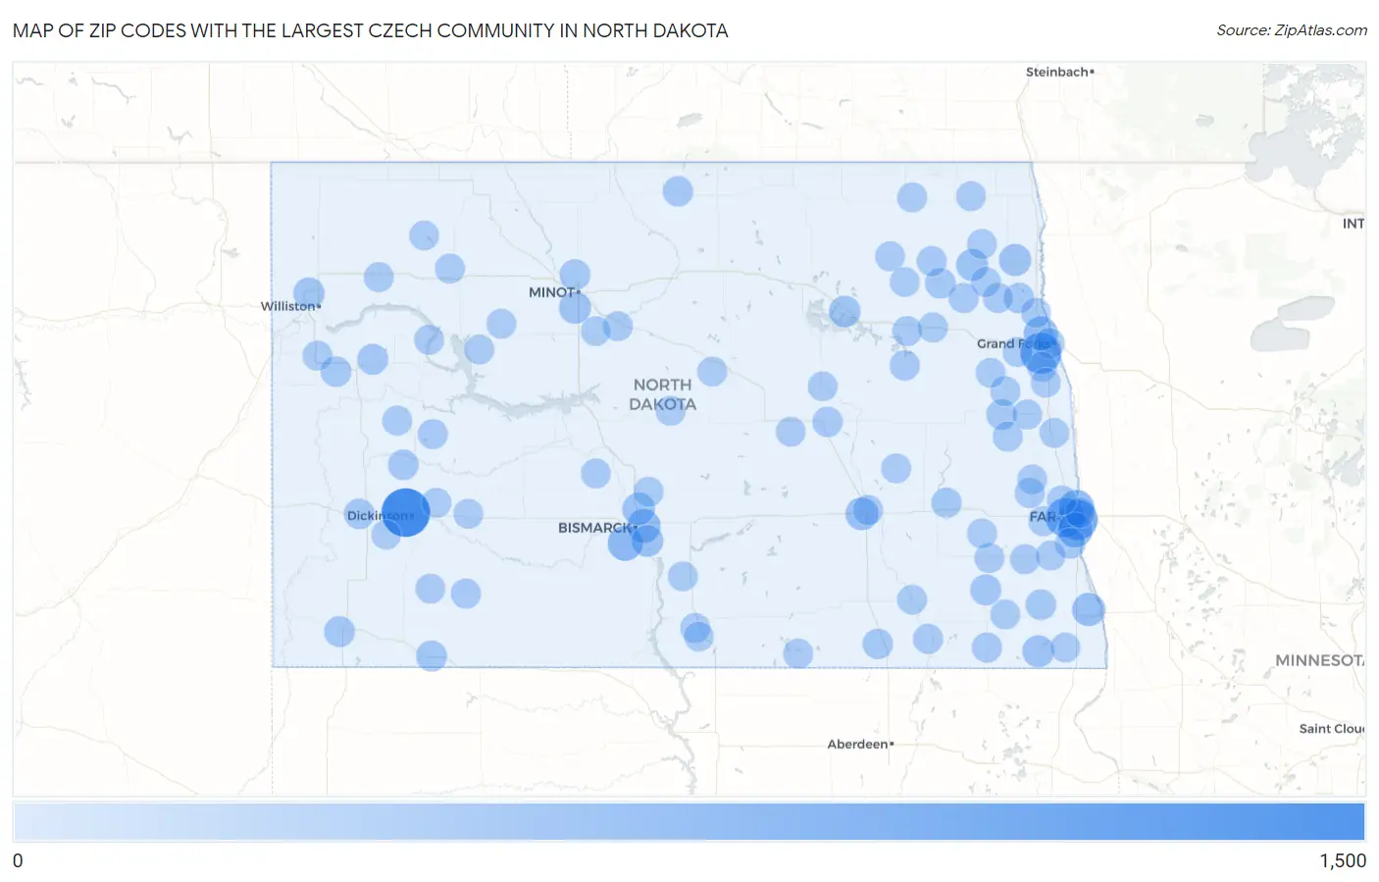This screenshot has height=882, width=1379.
Task: Click the Saint Cloud city label
Action: coord(1332,728)
